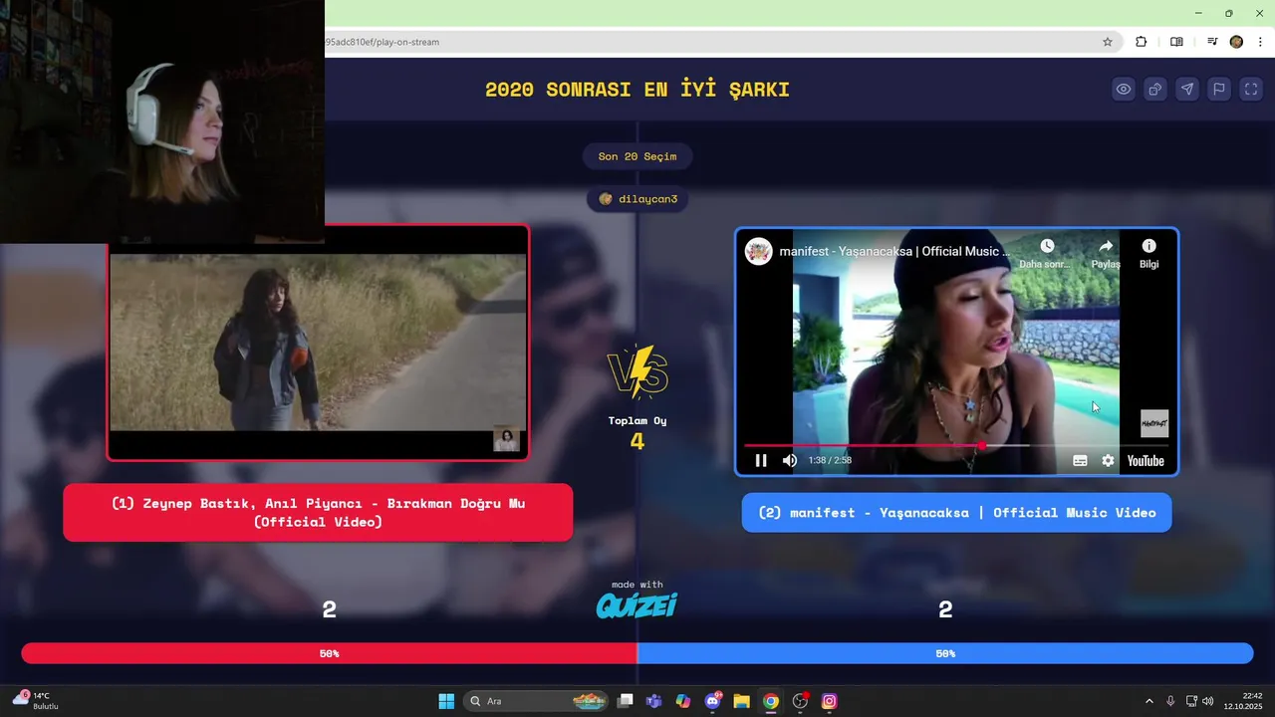Pause the manifest YouTube video
1275x717 pixels.
point(761,460)
